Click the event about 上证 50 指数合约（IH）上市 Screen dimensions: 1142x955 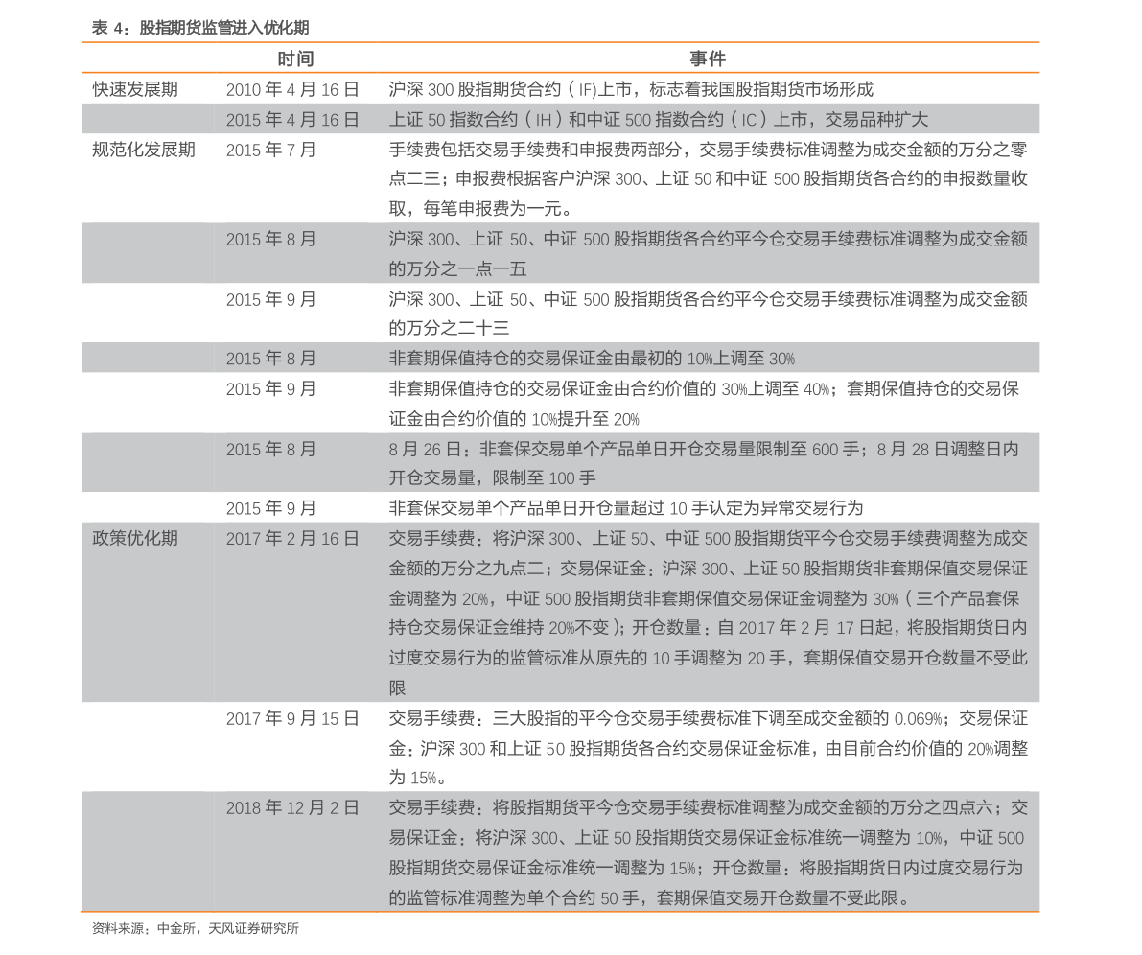(x=659, y=120)
